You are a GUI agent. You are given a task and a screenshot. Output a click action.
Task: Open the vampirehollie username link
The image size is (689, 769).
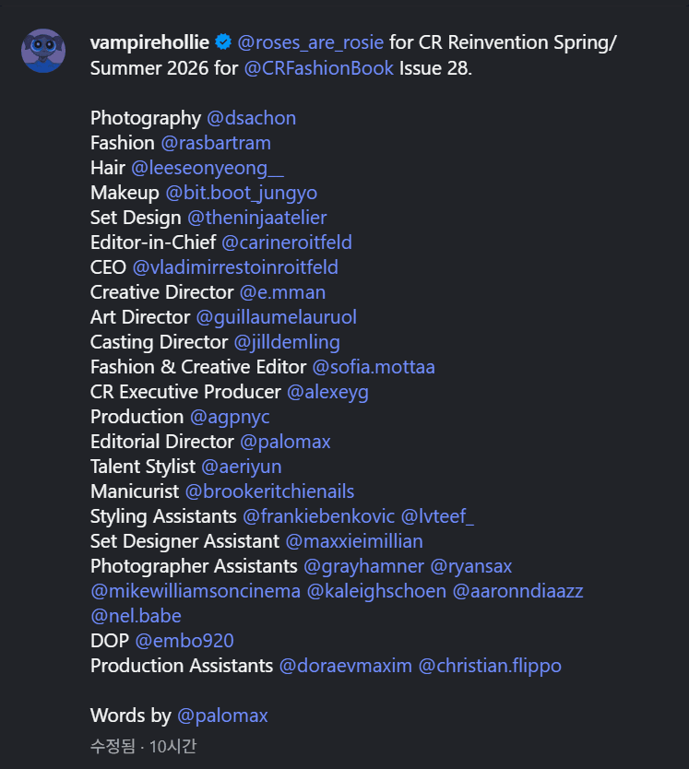(x=149, y=42)
